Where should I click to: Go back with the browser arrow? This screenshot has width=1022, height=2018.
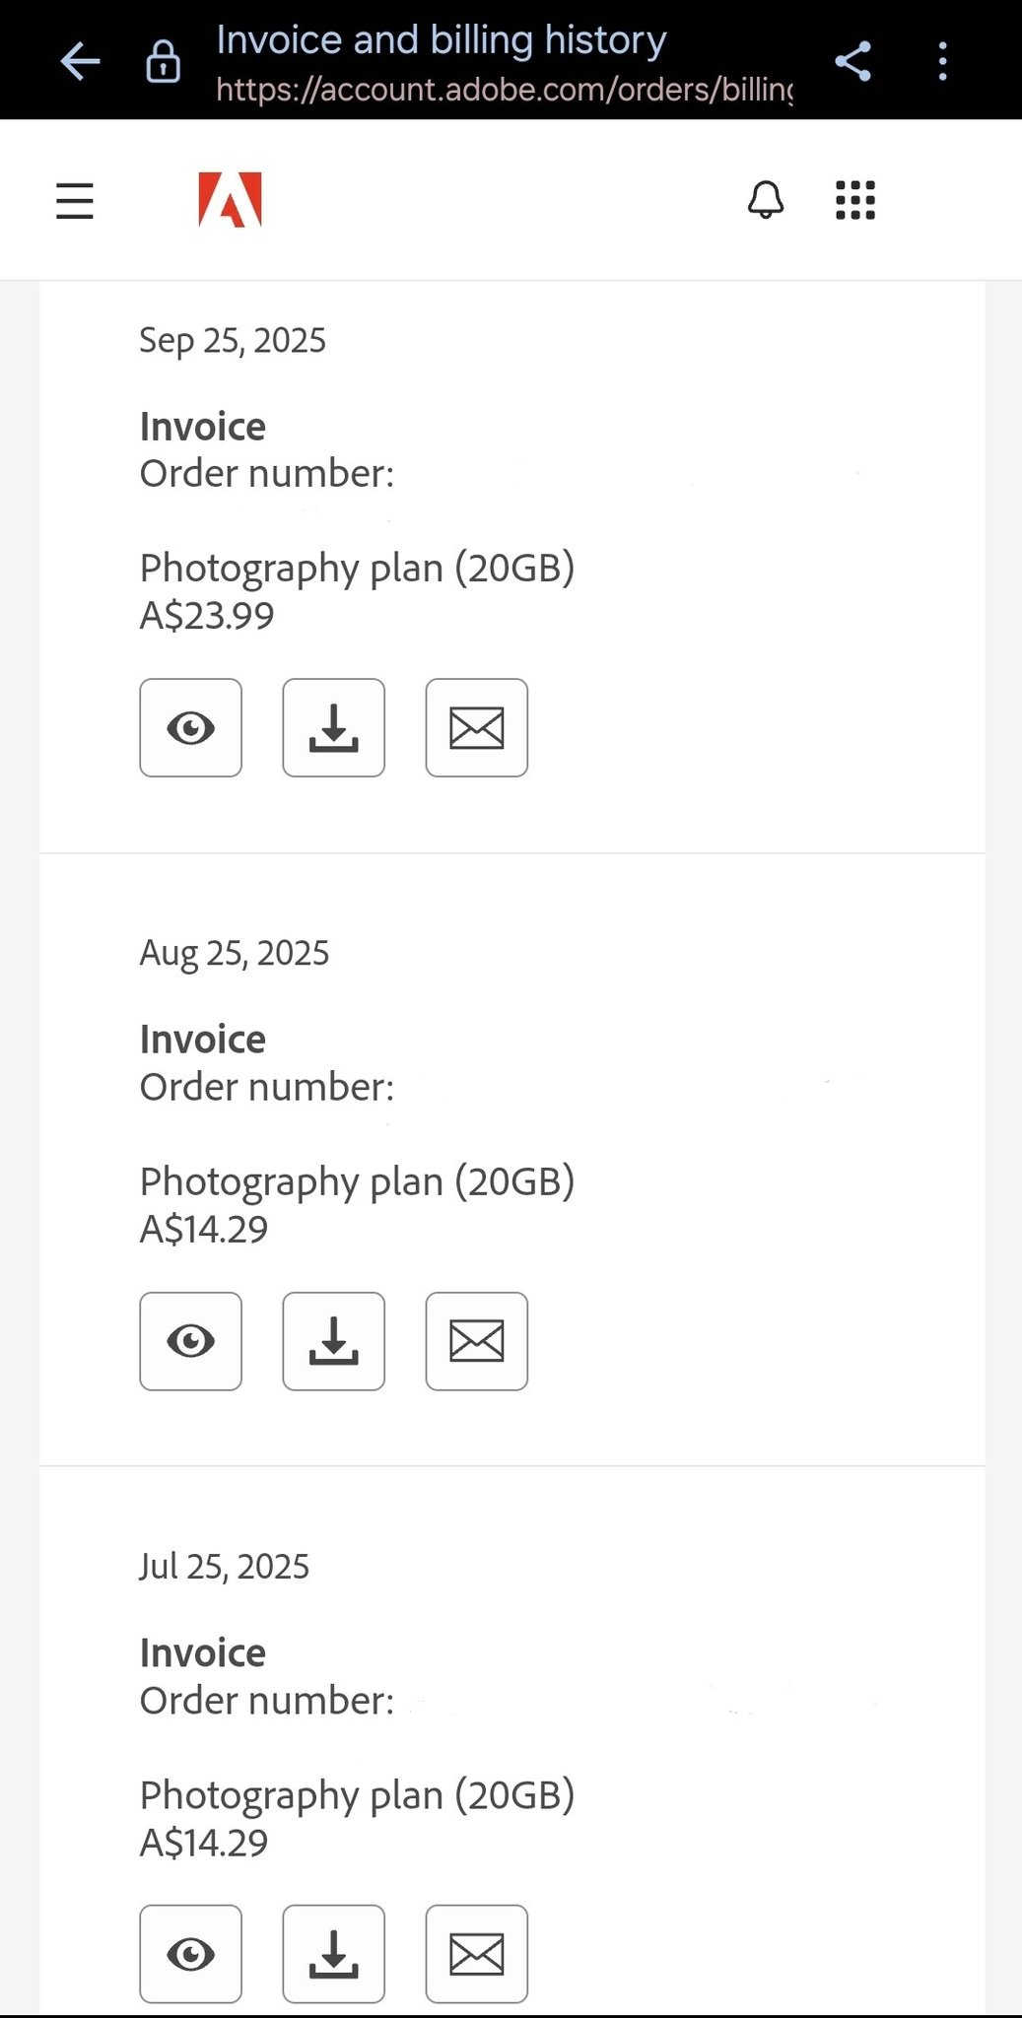point(80,61)
